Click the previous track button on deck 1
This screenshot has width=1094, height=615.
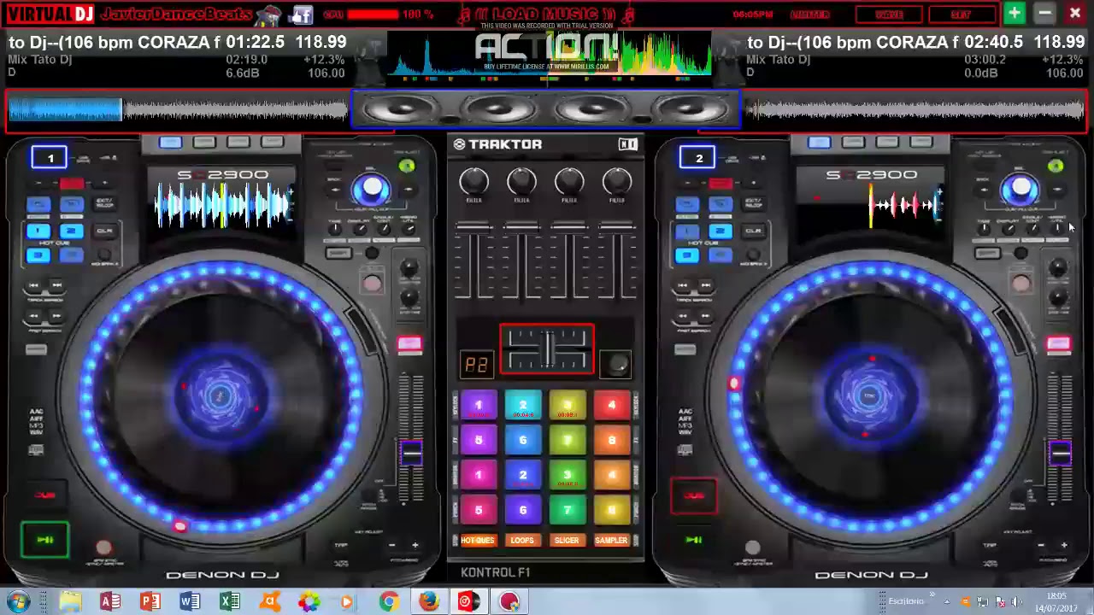pyautogui.click(x=34, y=286)
